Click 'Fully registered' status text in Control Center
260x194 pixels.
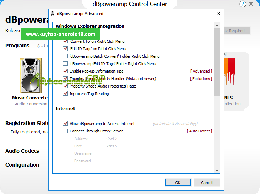point(29,132)
